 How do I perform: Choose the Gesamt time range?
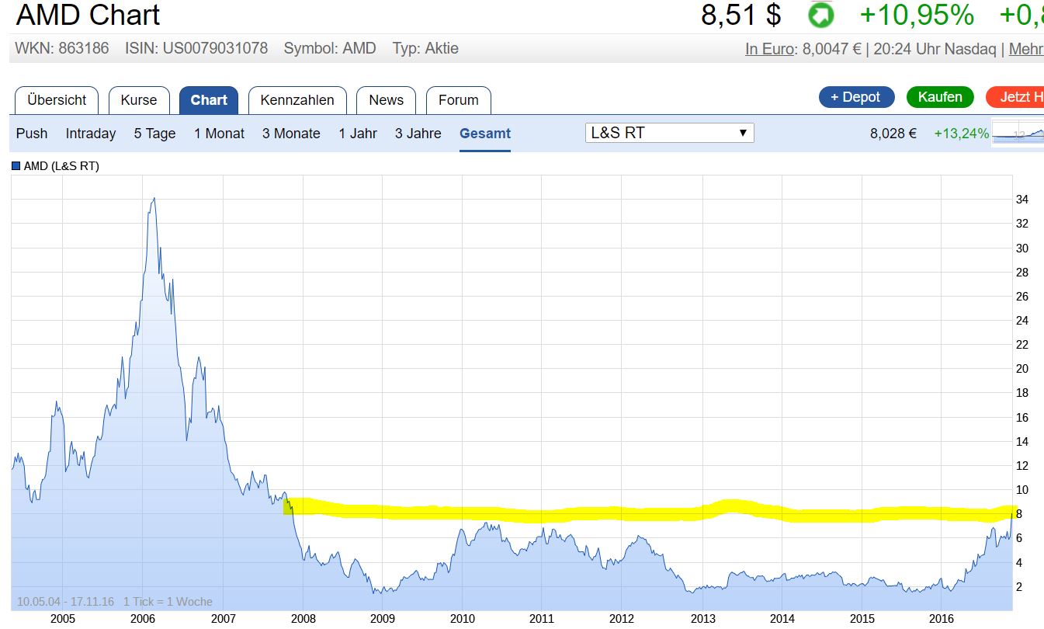point(485,134)
